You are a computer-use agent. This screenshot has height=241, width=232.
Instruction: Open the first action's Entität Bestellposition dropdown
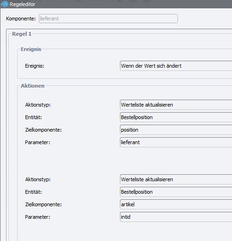coord(176,117)
